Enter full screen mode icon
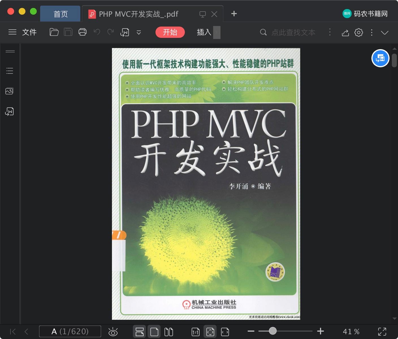Image resolution: width=398 pixels, height=339 pixels. tap(382, 332)
